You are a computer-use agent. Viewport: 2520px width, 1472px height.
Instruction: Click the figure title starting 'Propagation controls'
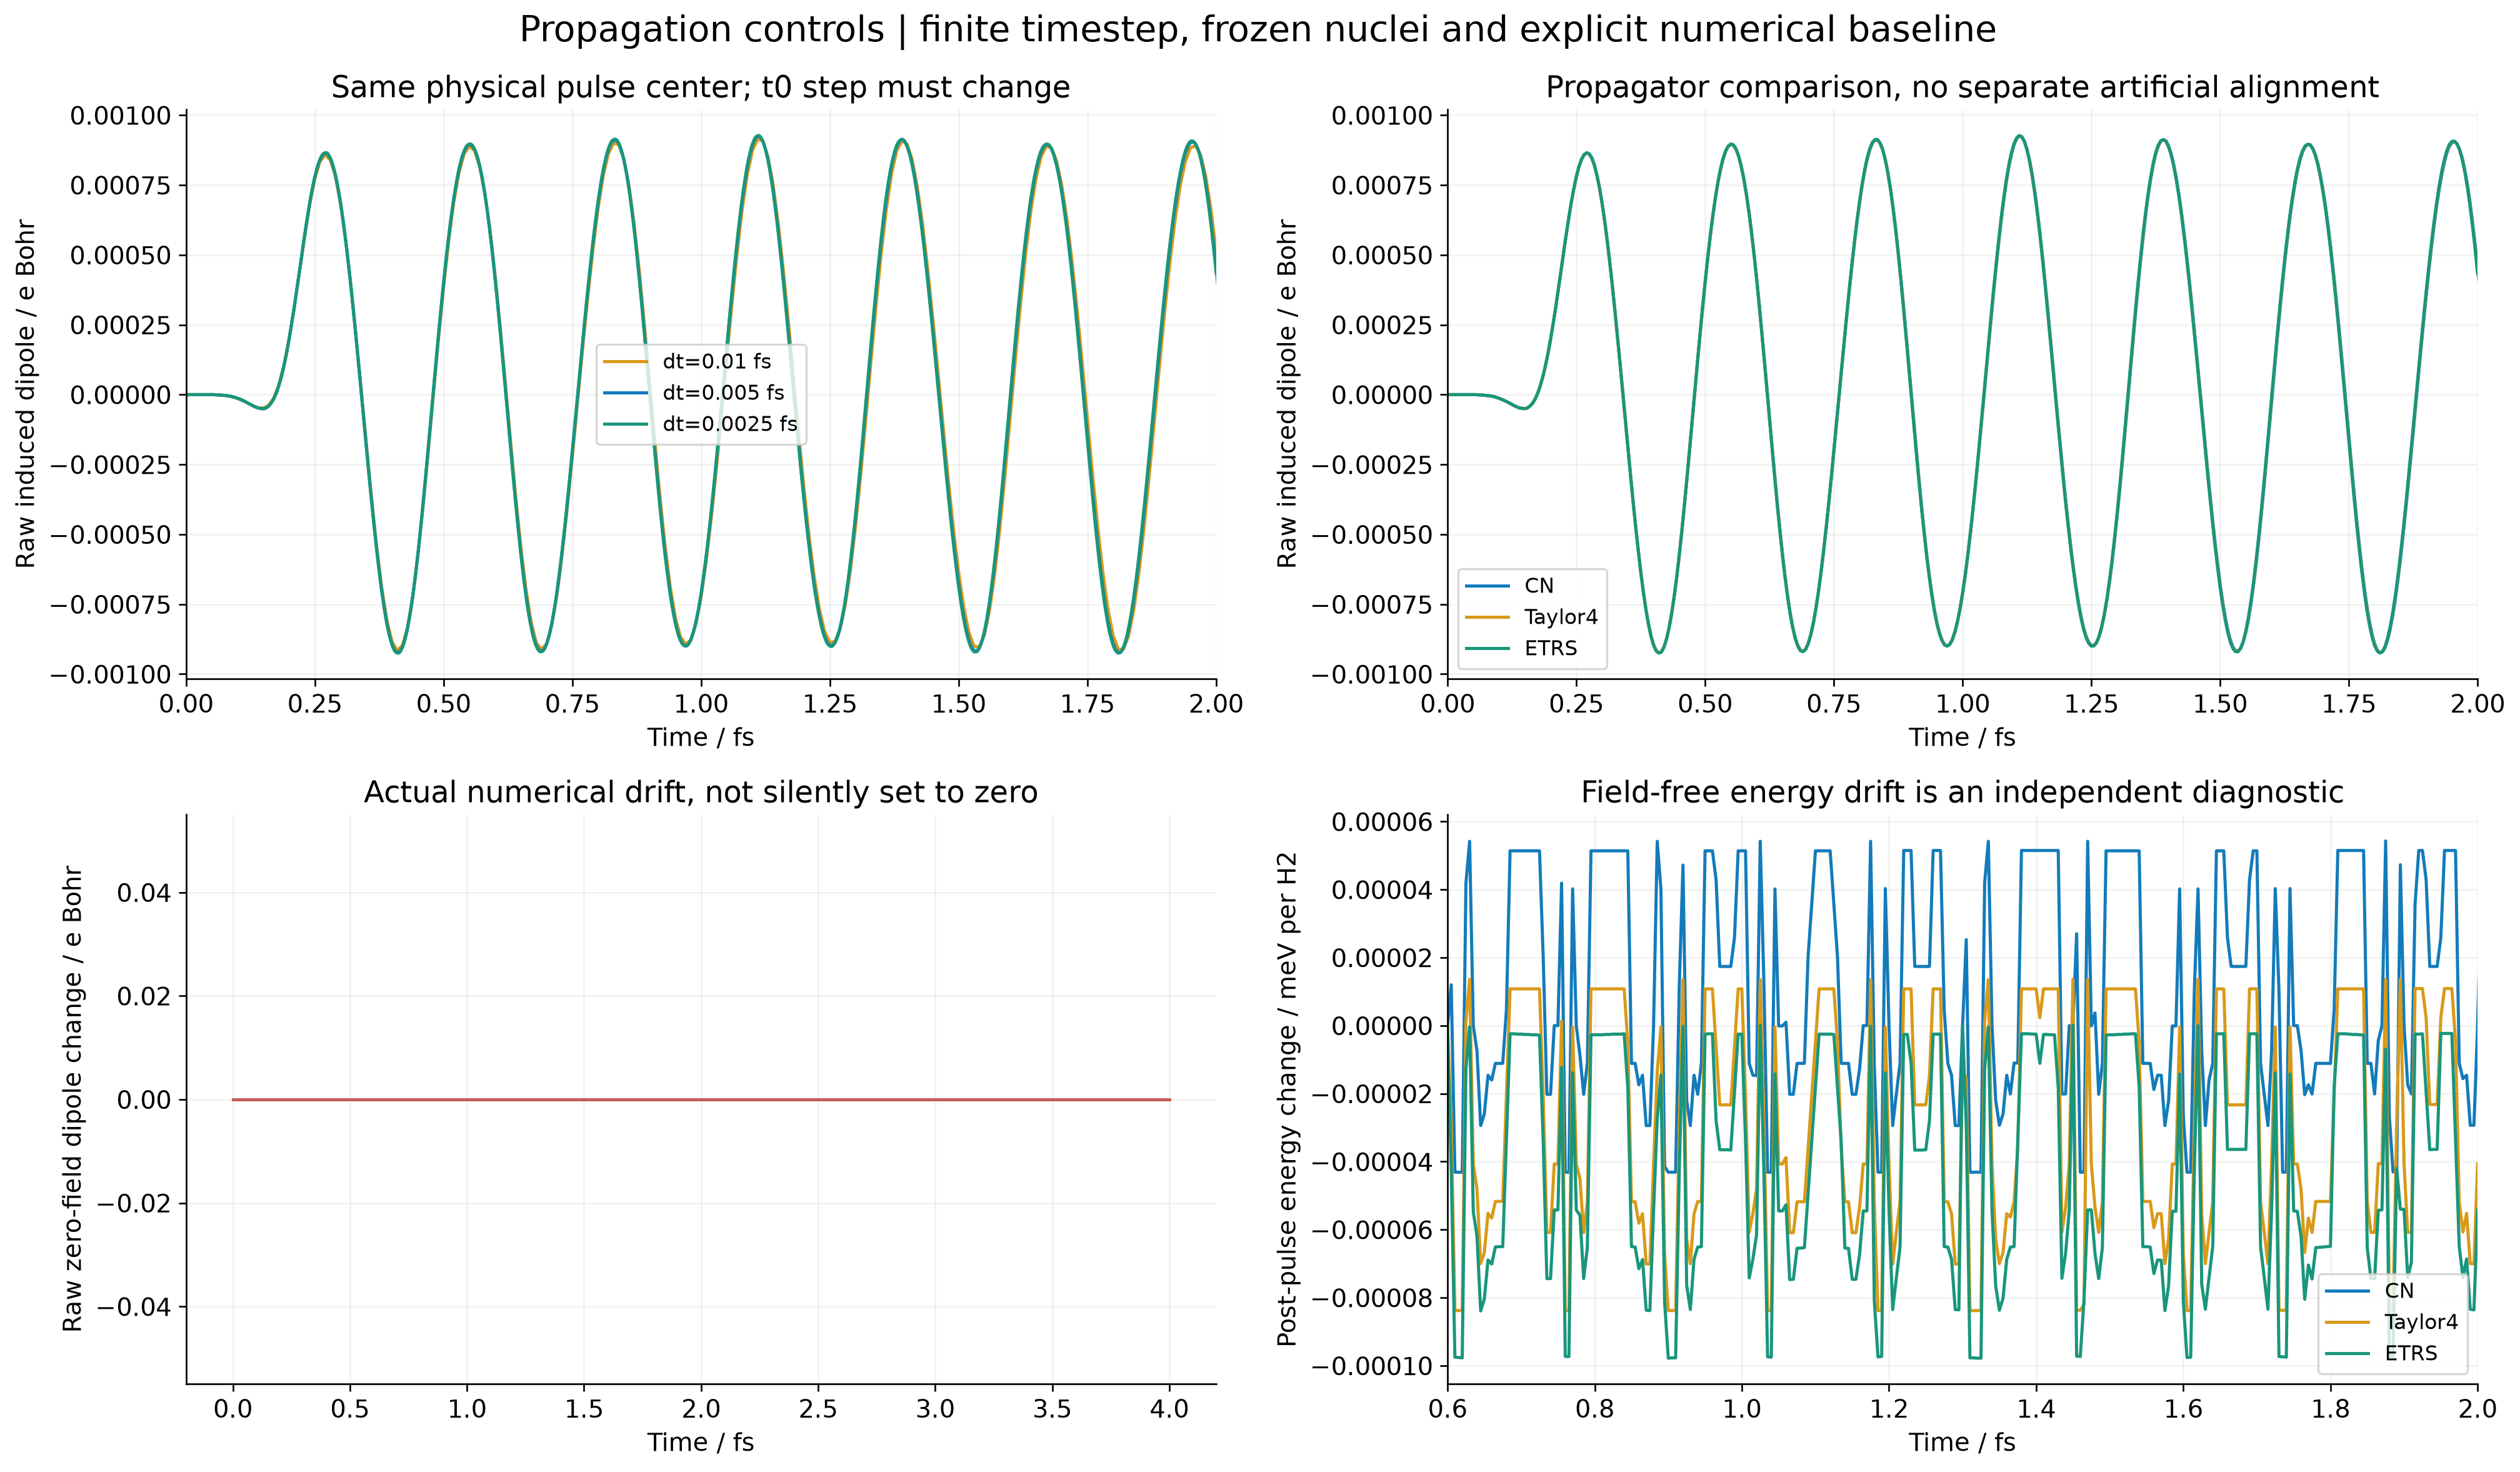[1258, 30]
